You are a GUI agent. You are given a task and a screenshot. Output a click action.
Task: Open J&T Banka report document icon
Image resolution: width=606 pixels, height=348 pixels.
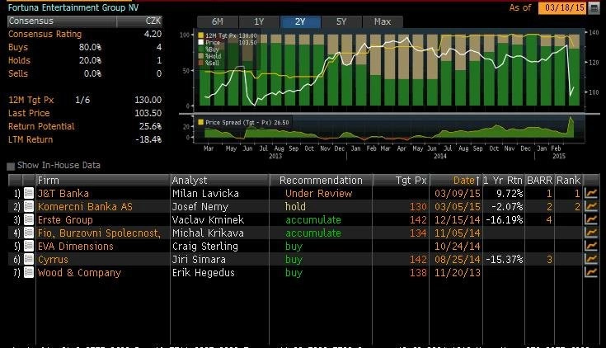click(x=29, y=193)
